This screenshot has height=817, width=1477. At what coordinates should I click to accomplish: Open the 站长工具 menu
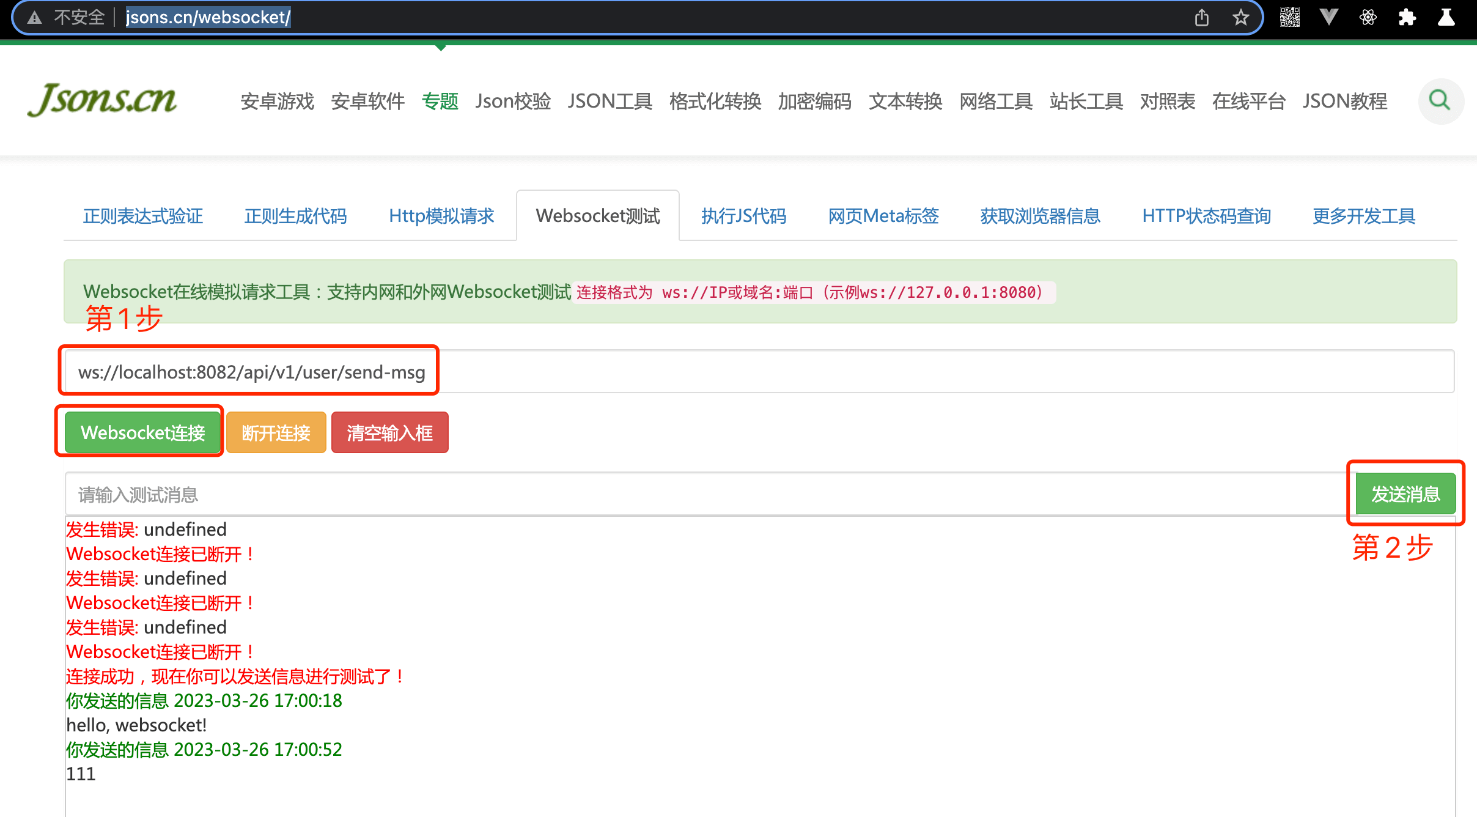click(x=1086, y=102)
